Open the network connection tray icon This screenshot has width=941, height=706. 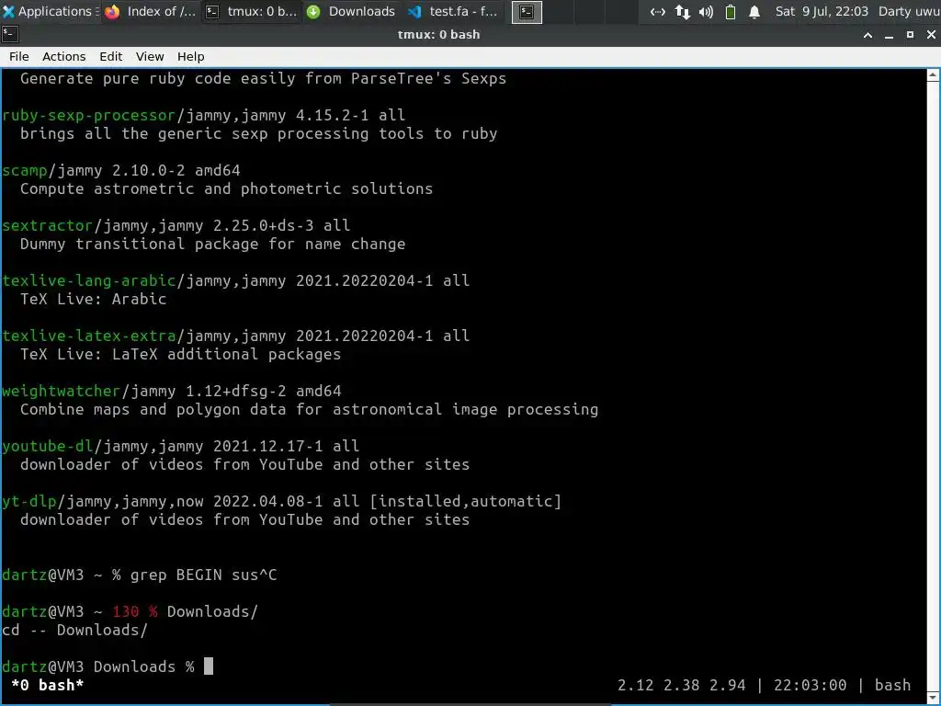click(658, 11)
